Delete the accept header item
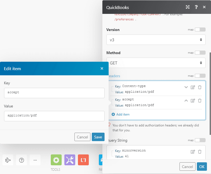Viewport: 211px width, 174px height. (200, 101)
